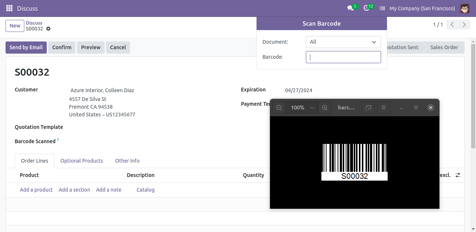This screenshot has height=232, width=476.
Task: Click the Scan Barcode panel header
Action: click(x=322, y=23)
